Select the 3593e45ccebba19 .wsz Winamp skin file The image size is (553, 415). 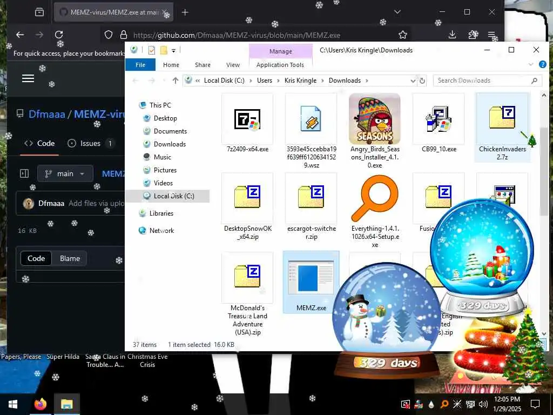coord(311,119)
